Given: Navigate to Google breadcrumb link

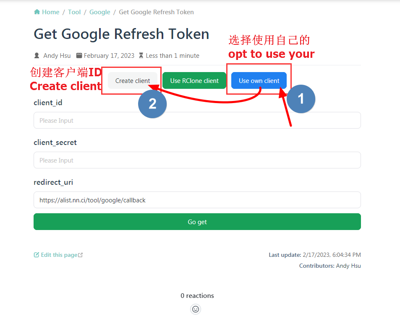Looking at the screenshot, I should click(x=100, y=12).
